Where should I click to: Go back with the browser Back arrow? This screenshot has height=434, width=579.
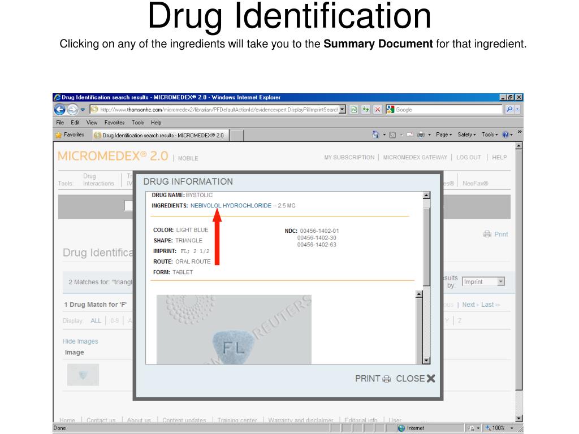tap(60, 109)
